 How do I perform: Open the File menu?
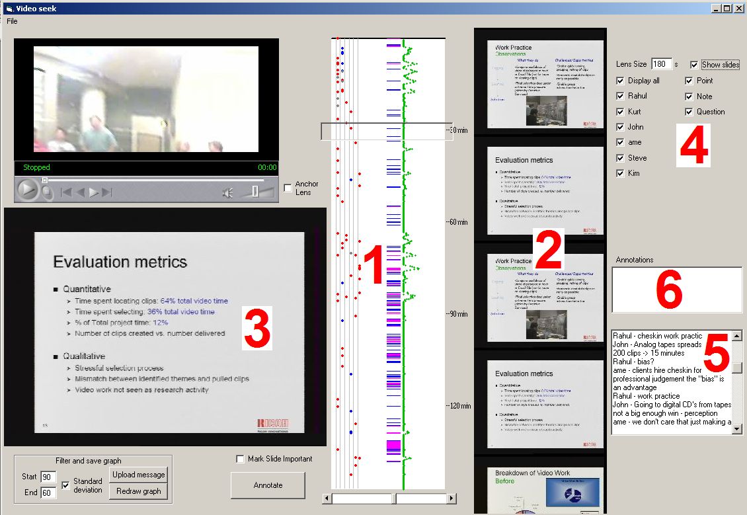click(12, 21)
